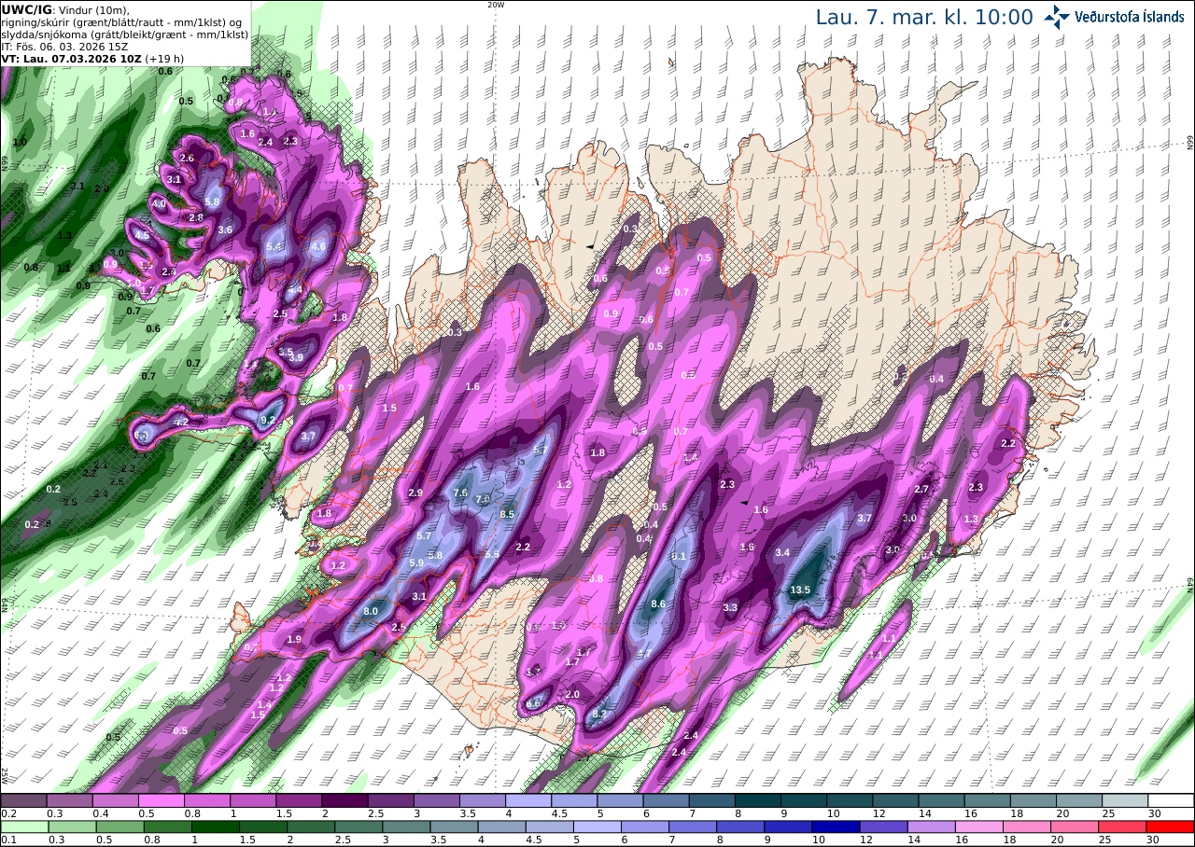Click the '3.9' precipitation value on the map

point(296,357)
